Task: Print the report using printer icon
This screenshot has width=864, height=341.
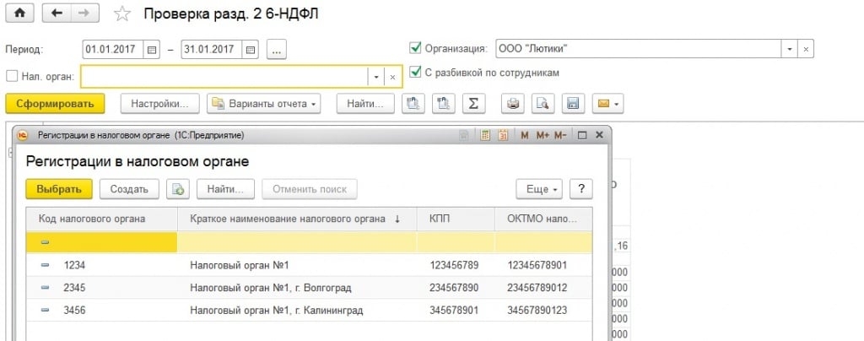Action: tap(514, 104)
